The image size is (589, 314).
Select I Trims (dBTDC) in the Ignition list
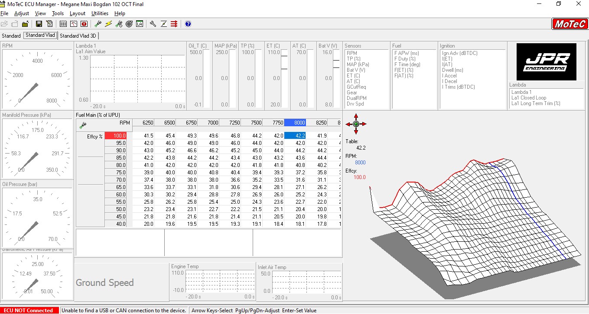(x=458, y=87)
